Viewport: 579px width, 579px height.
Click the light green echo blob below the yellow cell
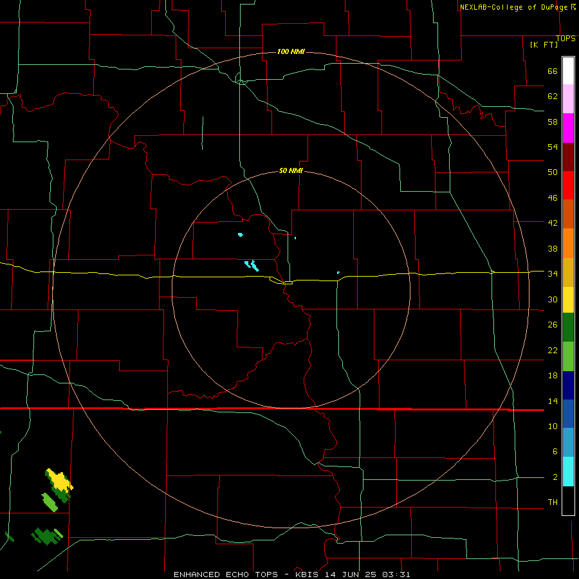[x=50, y=502]
